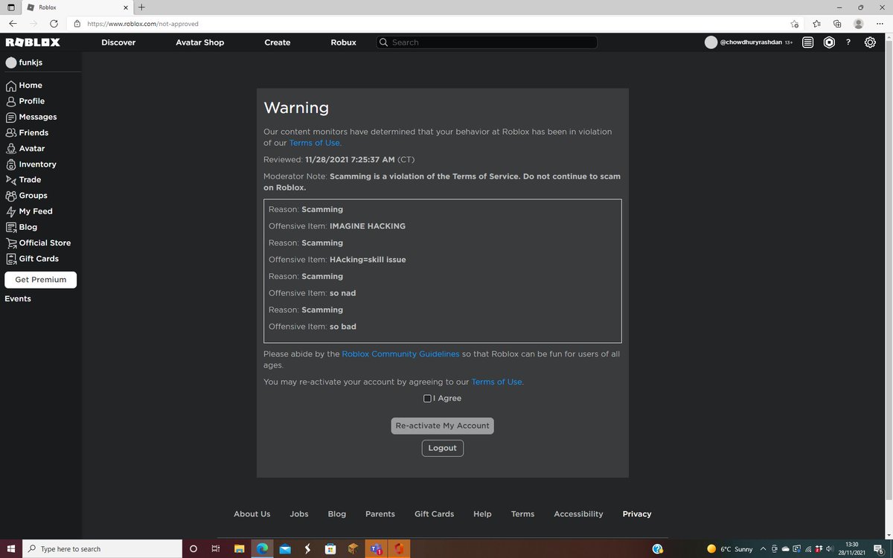Open the Gift Cards footer link
The height and width of the screenshot is (558, 893).
[434, 514]
